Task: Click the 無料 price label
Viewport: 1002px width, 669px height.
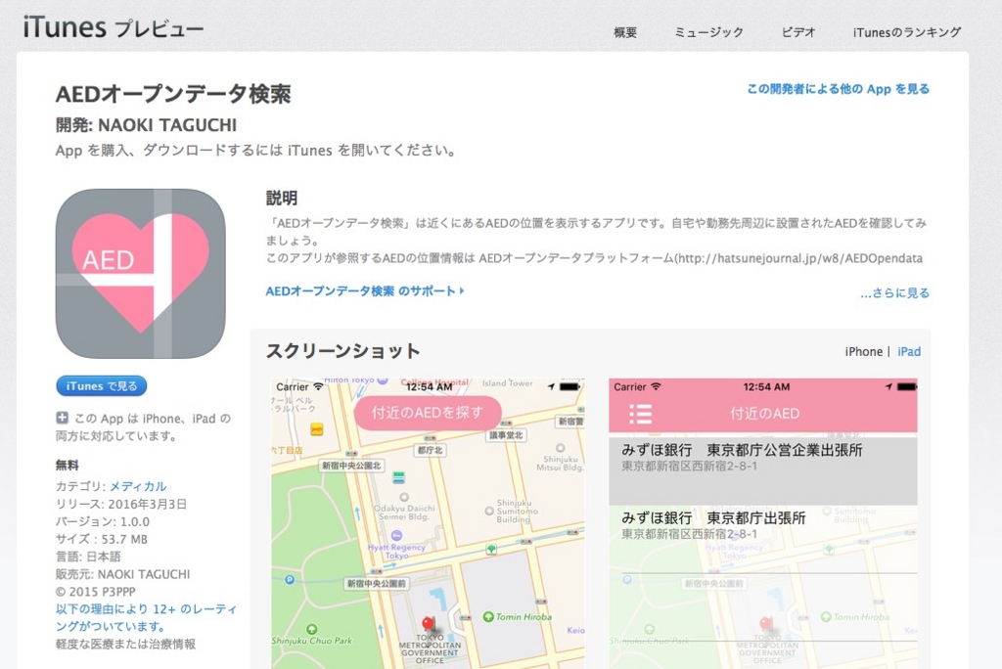Action: click(68, 466)
